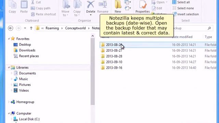Open Properties for the selected item
The height and width of the screenshot is (123, 219).
(x=142, y=7)
